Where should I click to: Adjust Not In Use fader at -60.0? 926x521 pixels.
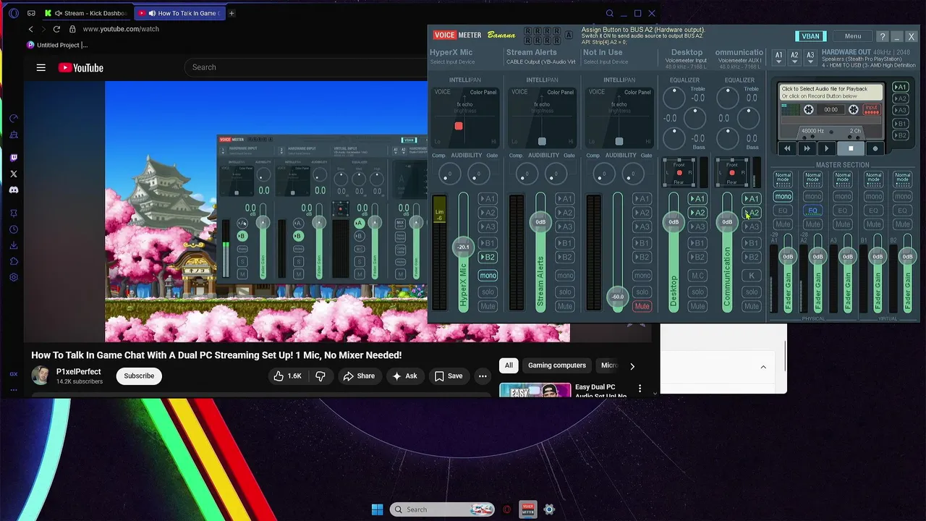(618, 297)
